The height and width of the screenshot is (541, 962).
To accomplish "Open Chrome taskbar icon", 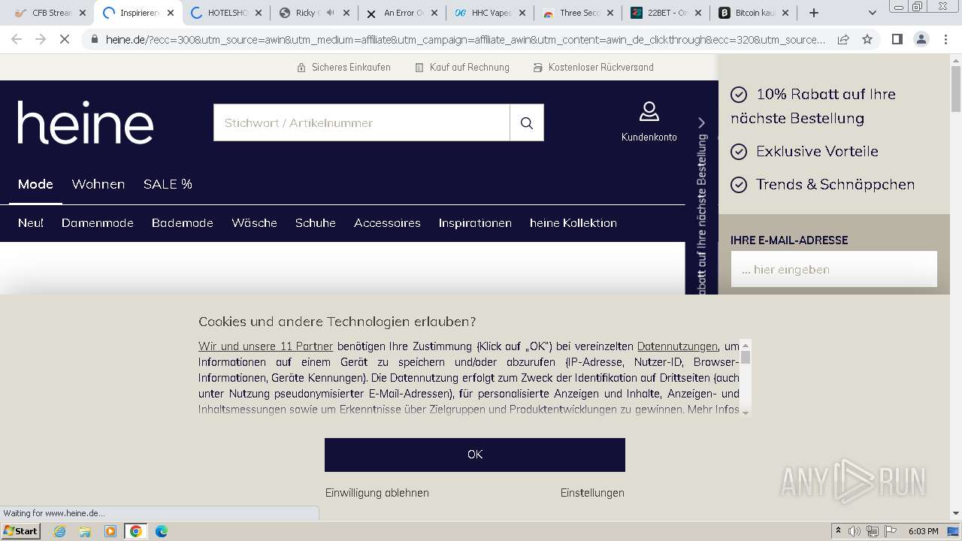I will 136,531.
